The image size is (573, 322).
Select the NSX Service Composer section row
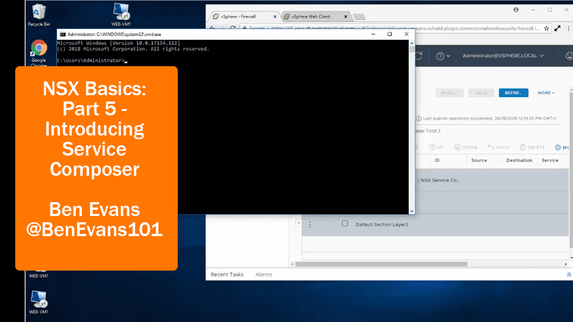[x=492, y=180]
